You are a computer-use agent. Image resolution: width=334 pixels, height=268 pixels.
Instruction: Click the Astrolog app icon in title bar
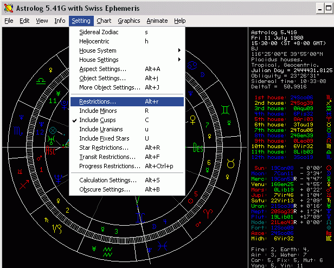pyautogui.click(x=9, y=8)
